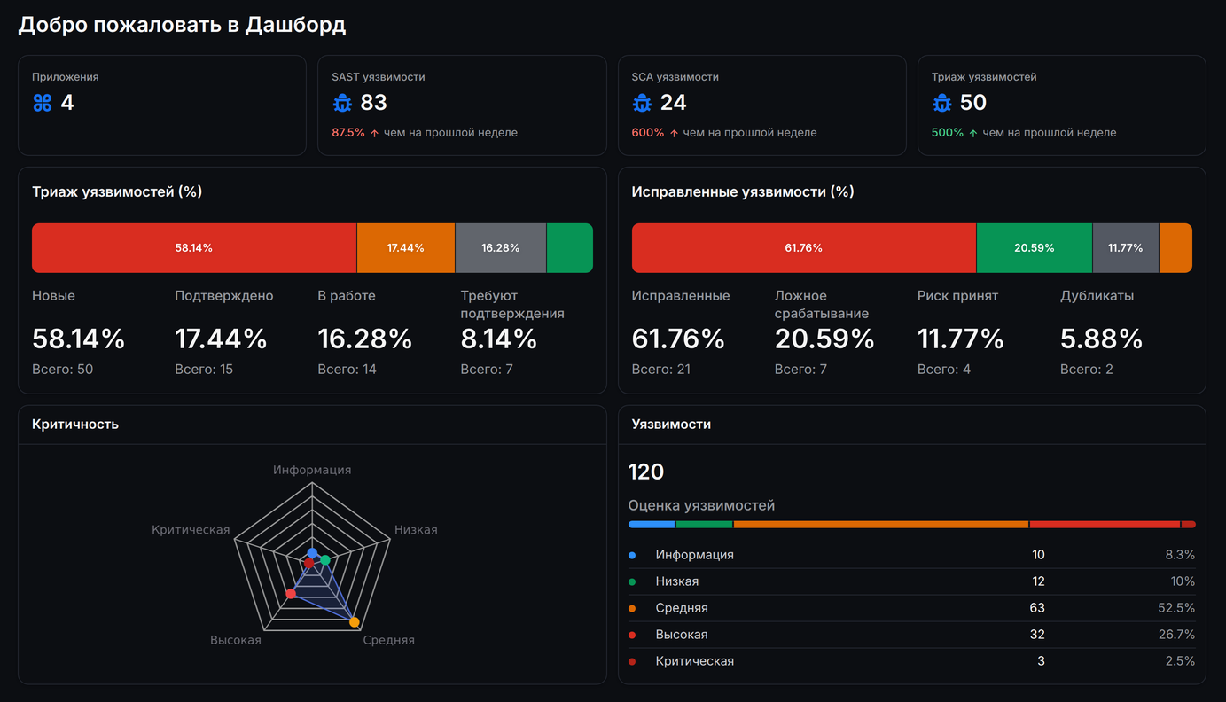
Task: Click the blue dot beside Информация in the list
Action: 632,556
